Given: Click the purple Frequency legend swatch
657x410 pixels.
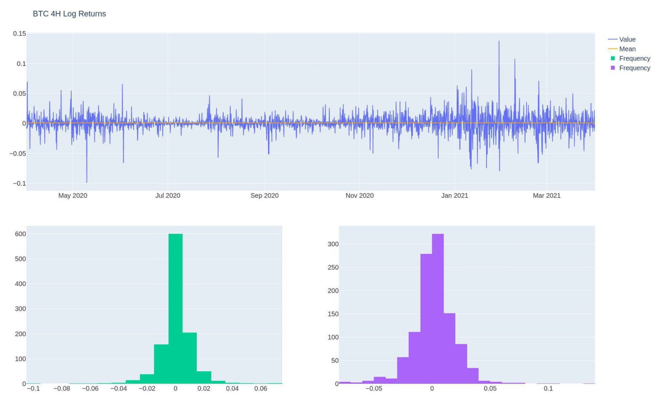Looking at the screenshot, I should (612, 68).
